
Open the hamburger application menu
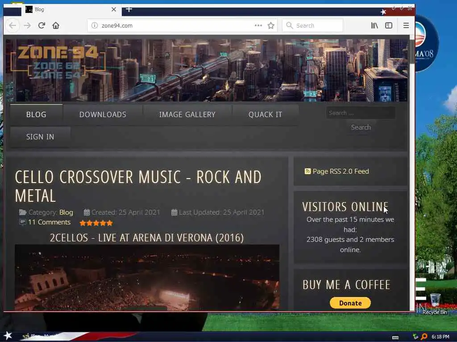pyautogui.click(x=406, y=25)
